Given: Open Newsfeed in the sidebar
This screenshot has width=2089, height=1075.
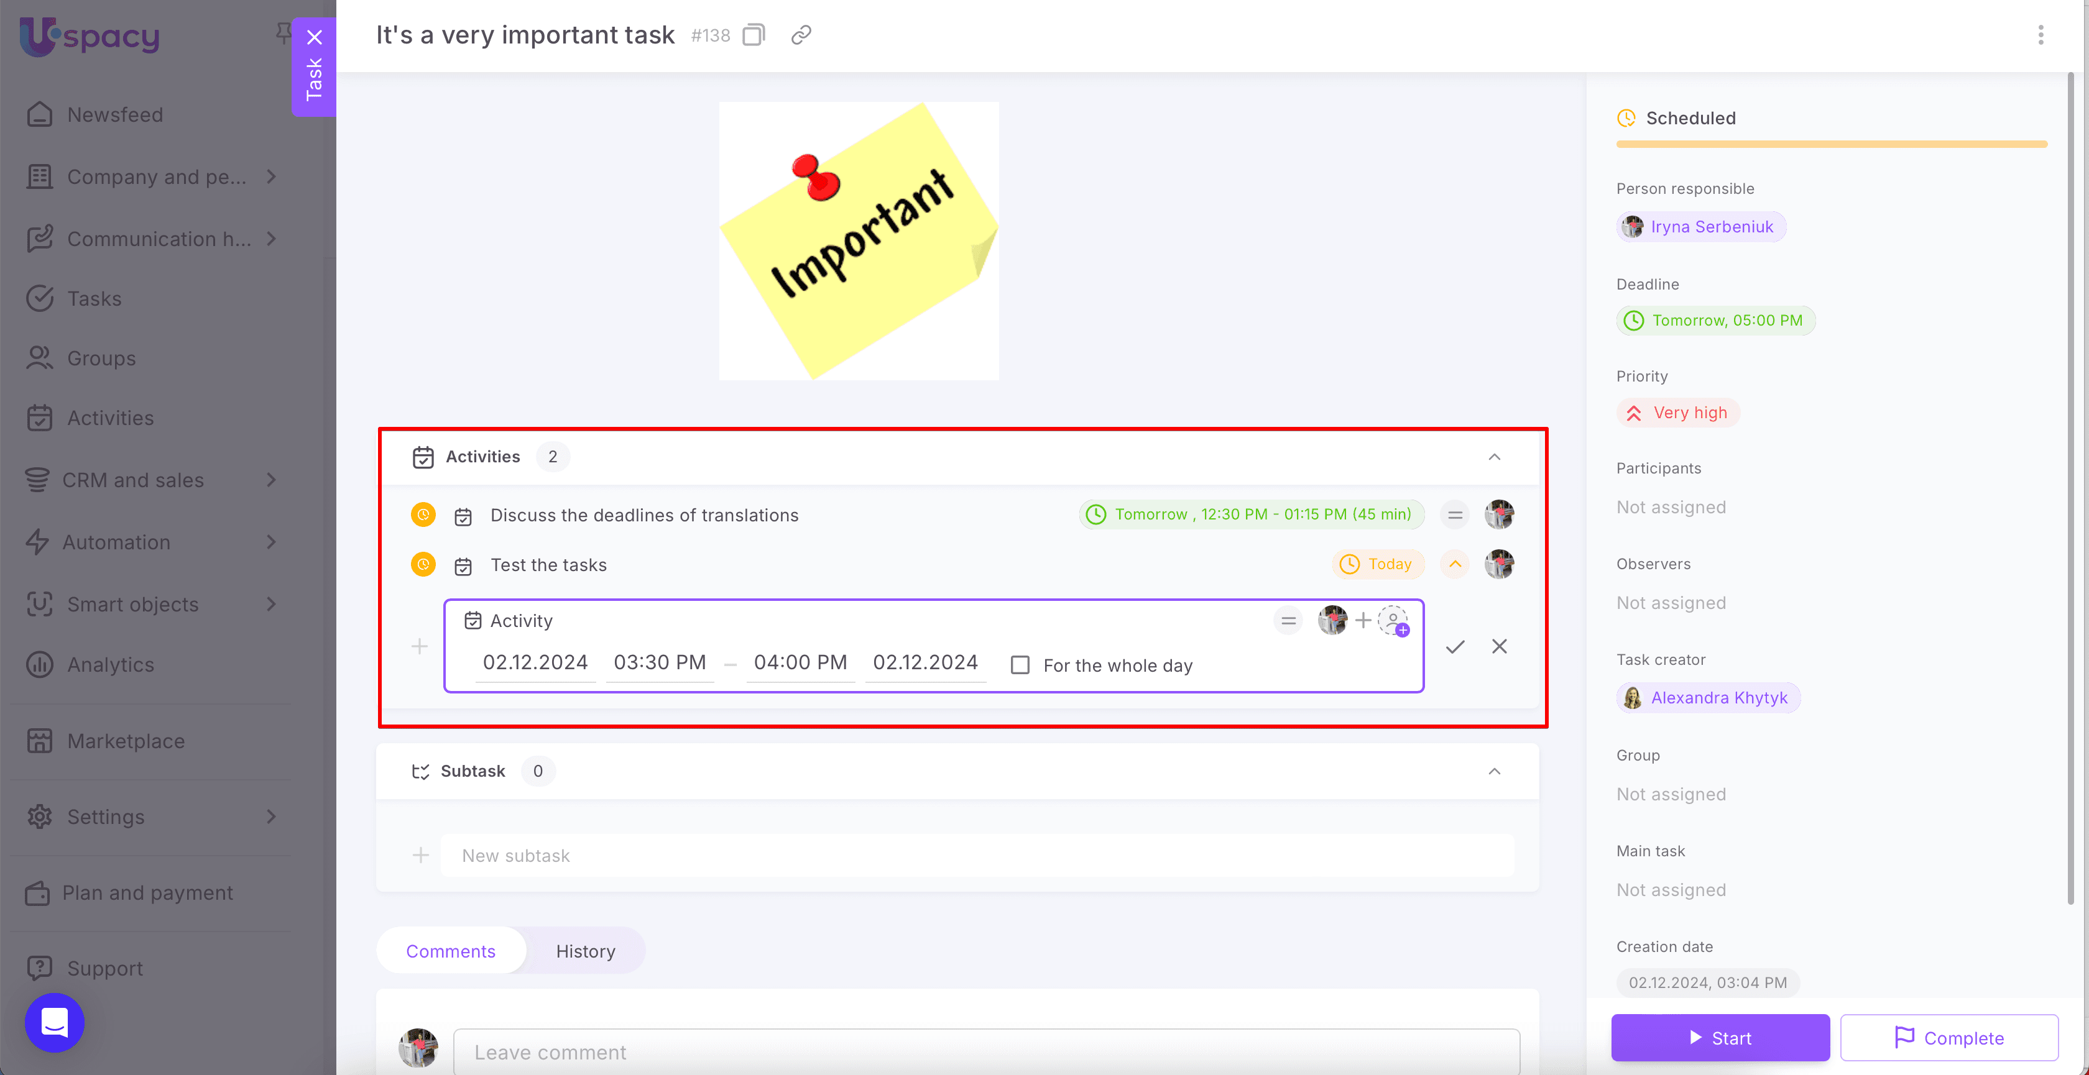Looking at the screenshot, I should [114, 115].
